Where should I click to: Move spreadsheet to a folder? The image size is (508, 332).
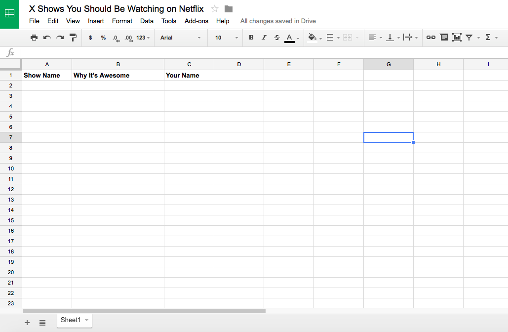click(x=229, y=9)
